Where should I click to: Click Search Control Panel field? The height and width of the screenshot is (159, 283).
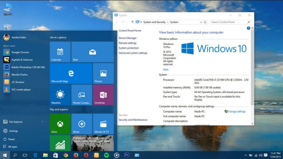pyautogui.click(x=230, y=22)
